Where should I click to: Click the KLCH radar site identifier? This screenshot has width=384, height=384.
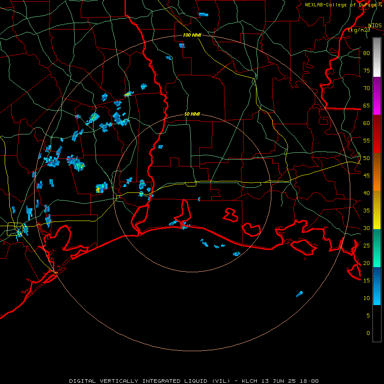pos(250,381)
